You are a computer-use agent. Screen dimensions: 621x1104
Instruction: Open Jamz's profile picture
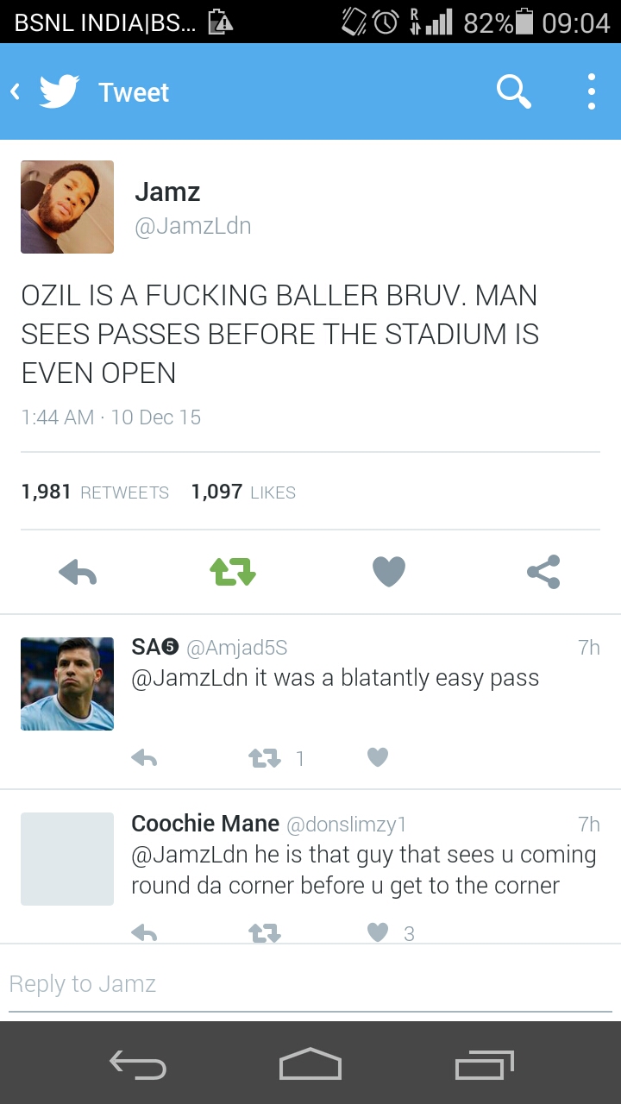(x=67, y=207)
